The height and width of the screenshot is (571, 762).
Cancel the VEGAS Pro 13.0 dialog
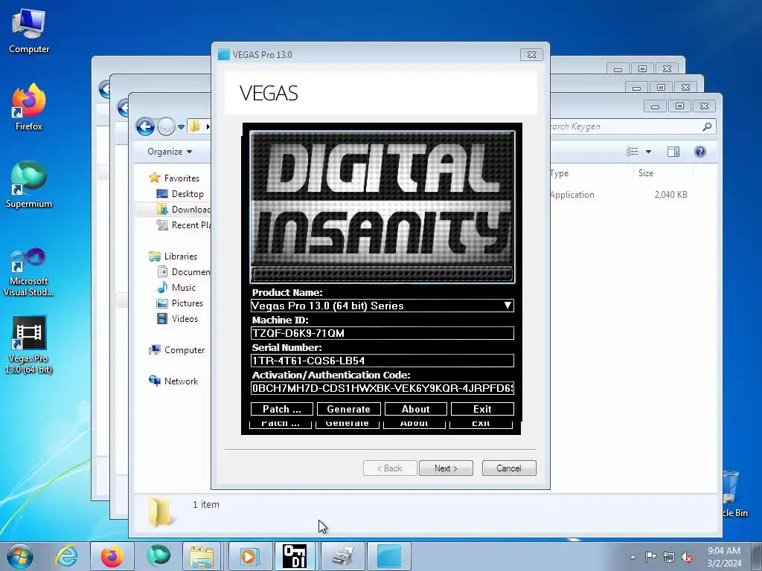point(509,468)
